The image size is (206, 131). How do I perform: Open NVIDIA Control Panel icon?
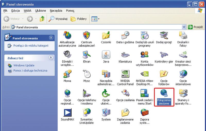click(x=125, y=78)
